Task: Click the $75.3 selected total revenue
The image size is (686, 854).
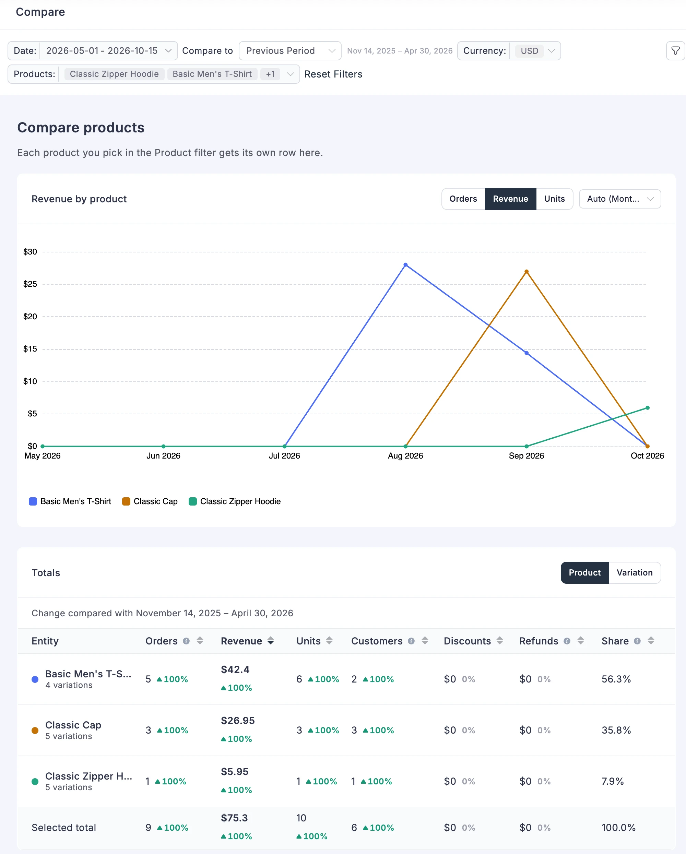Action: [234, 818]
